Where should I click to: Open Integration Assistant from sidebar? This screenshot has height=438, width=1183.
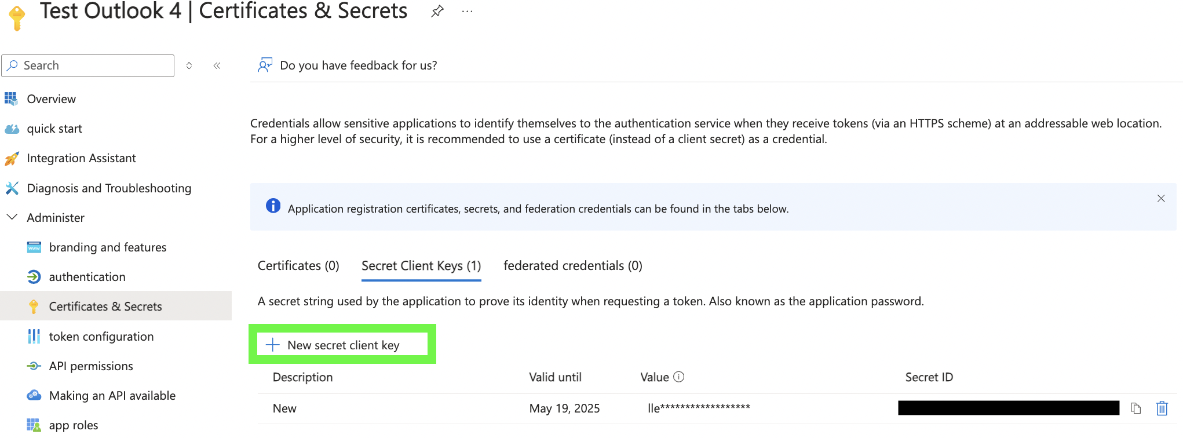click(81, 158)
